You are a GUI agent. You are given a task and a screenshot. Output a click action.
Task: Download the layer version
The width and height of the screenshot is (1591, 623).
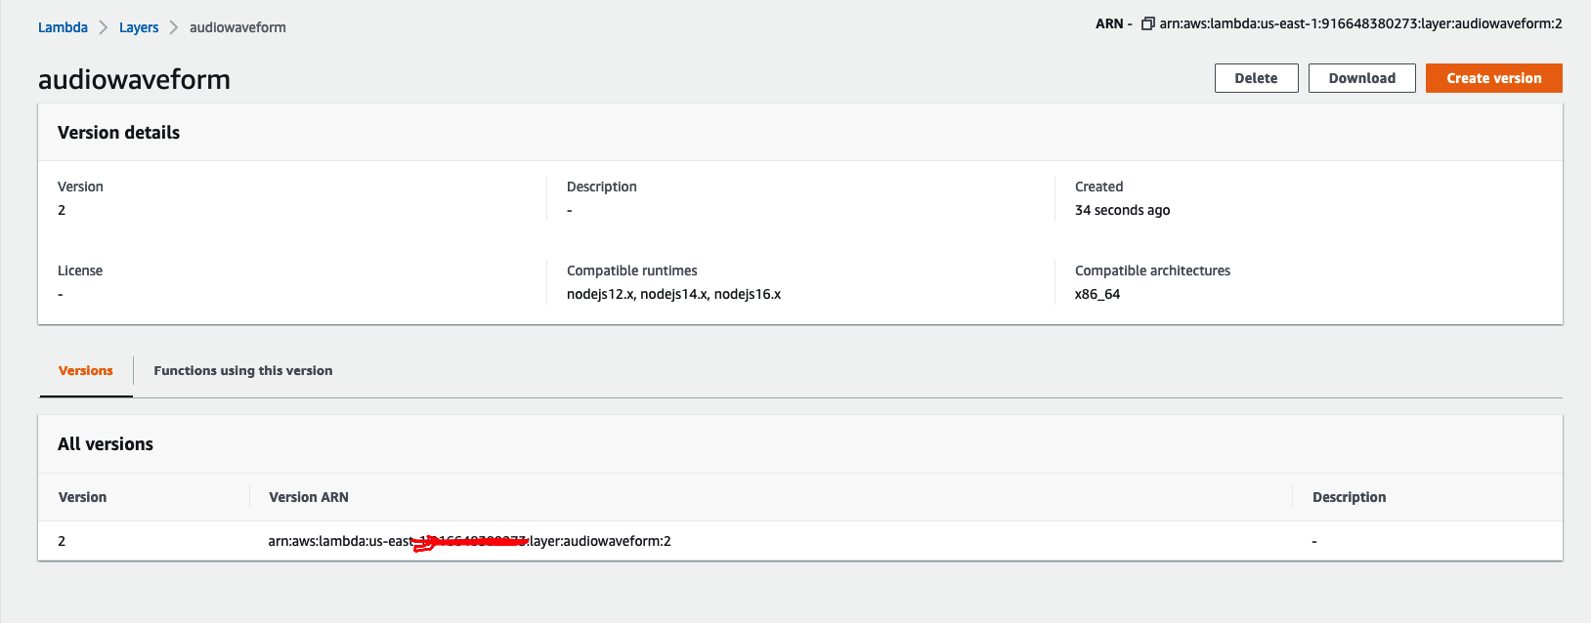pyautogui.click(x=1361, y=78)
